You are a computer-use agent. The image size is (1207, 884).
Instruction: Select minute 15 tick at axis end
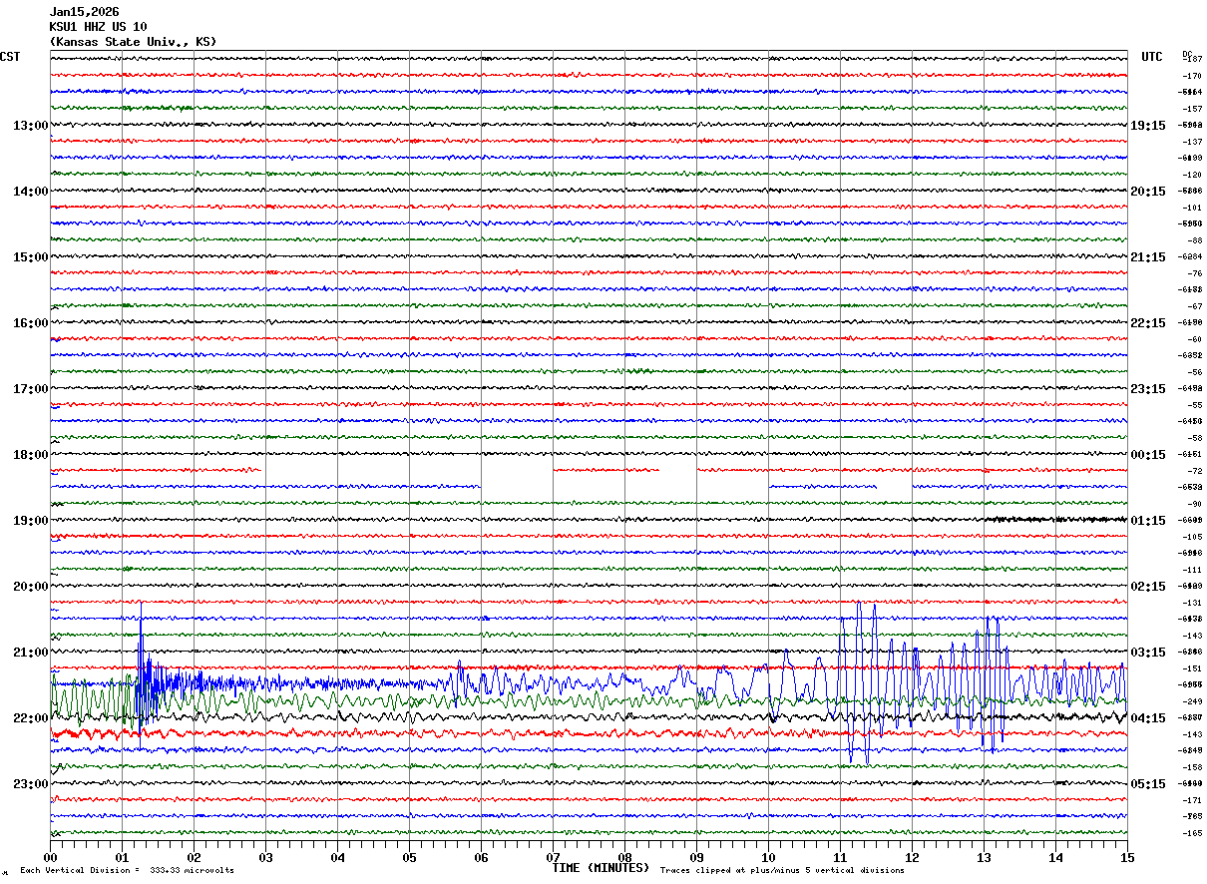pyautogui.click(x=1126, y=857)
